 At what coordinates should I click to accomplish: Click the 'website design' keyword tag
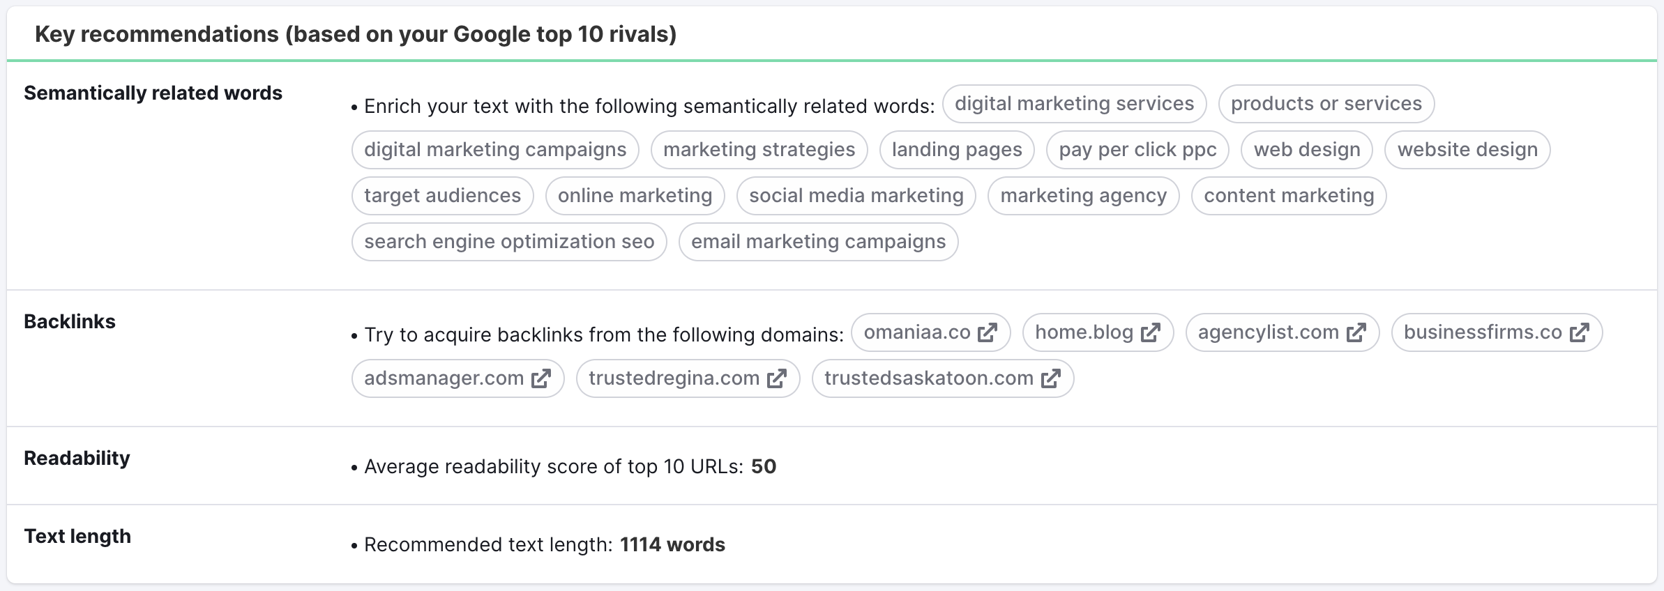[x=1467, y=150]
